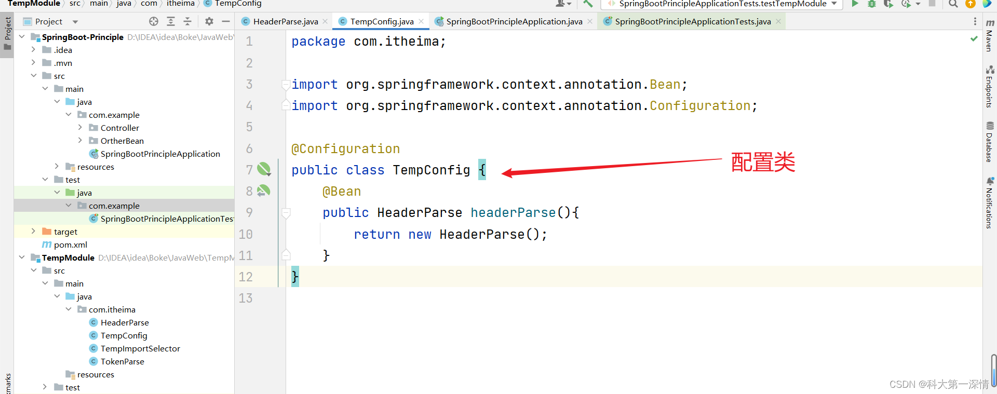Viewport: 997px width, 394px height.
Task: Click the green inspection checkmark indicator
Action: click(974, 38)
